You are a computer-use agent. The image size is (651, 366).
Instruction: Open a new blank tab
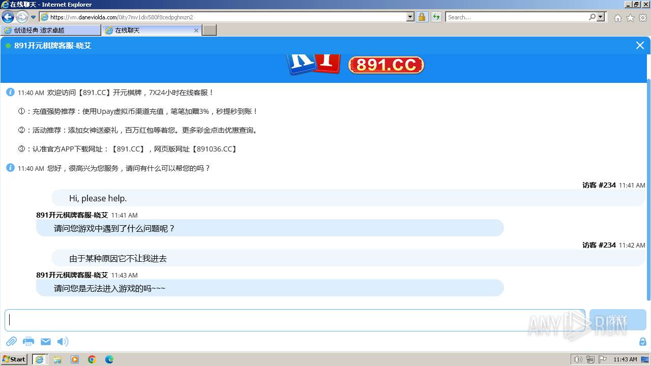(x=210, y=30)
